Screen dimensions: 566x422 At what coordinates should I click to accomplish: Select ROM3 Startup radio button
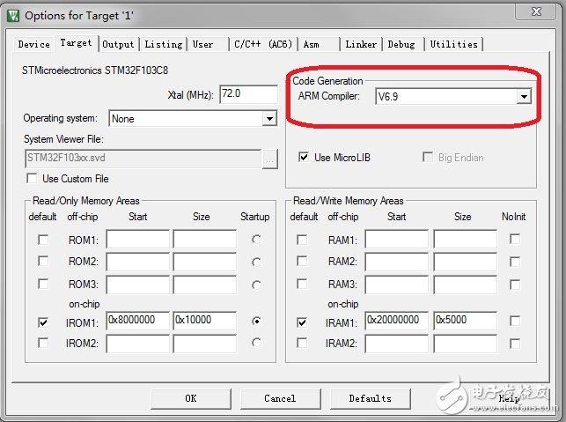pyautogui.click(x=256, y=285)
